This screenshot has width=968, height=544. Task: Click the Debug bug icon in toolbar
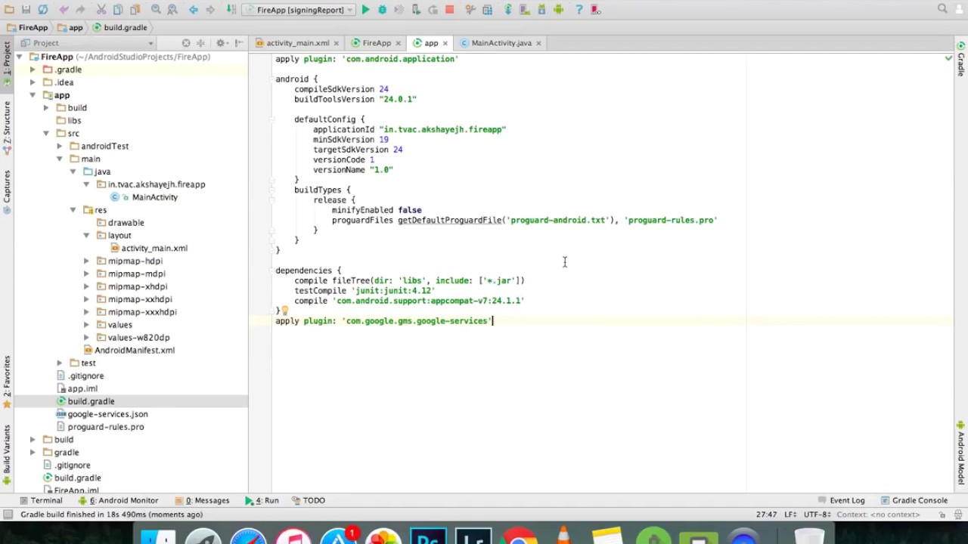coord(382,10)
